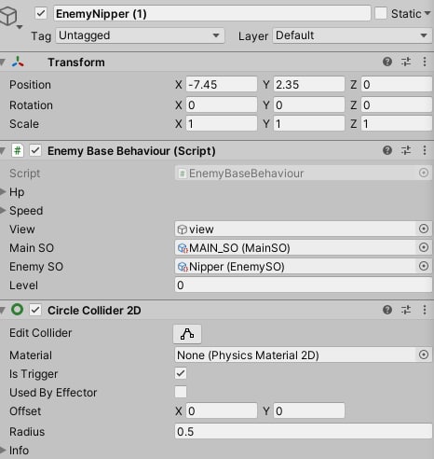This screenshot has height=459, width=434.
Task: Collapse the Enemy Base Behaviour component foldout
Action: pos(3,151)
